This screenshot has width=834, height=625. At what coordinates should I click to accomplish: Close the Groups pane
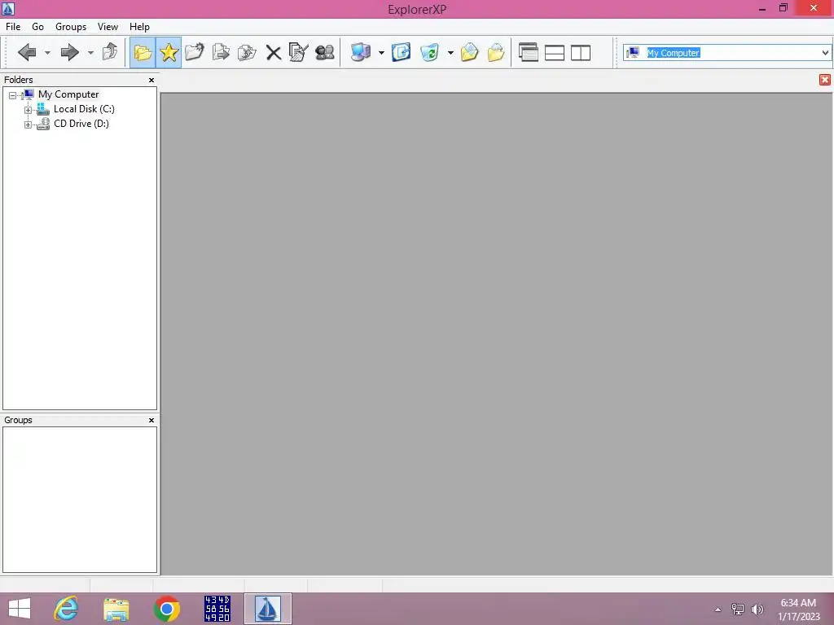pos(151,421)
